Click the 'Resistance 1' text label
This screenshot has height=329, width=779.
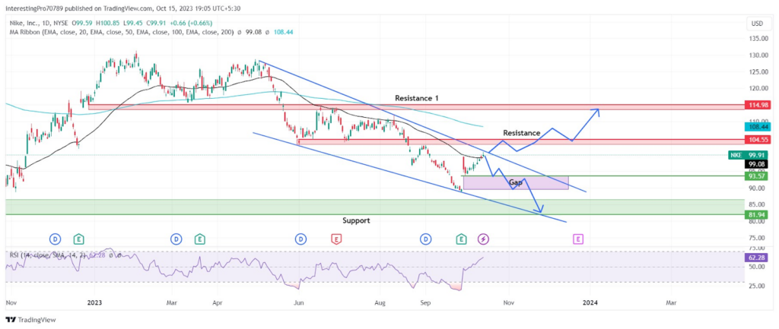418,98
